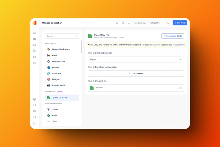Select Custom SMTP option
The width and height of the screenshot is (220, 147).
tap(58, 85)
